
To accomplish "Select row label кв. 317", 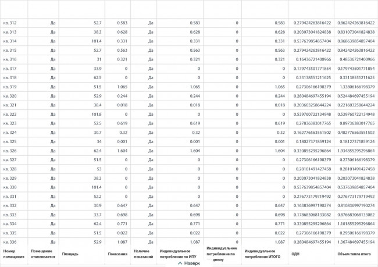I will pyautogui.click(x=10, y=69).
